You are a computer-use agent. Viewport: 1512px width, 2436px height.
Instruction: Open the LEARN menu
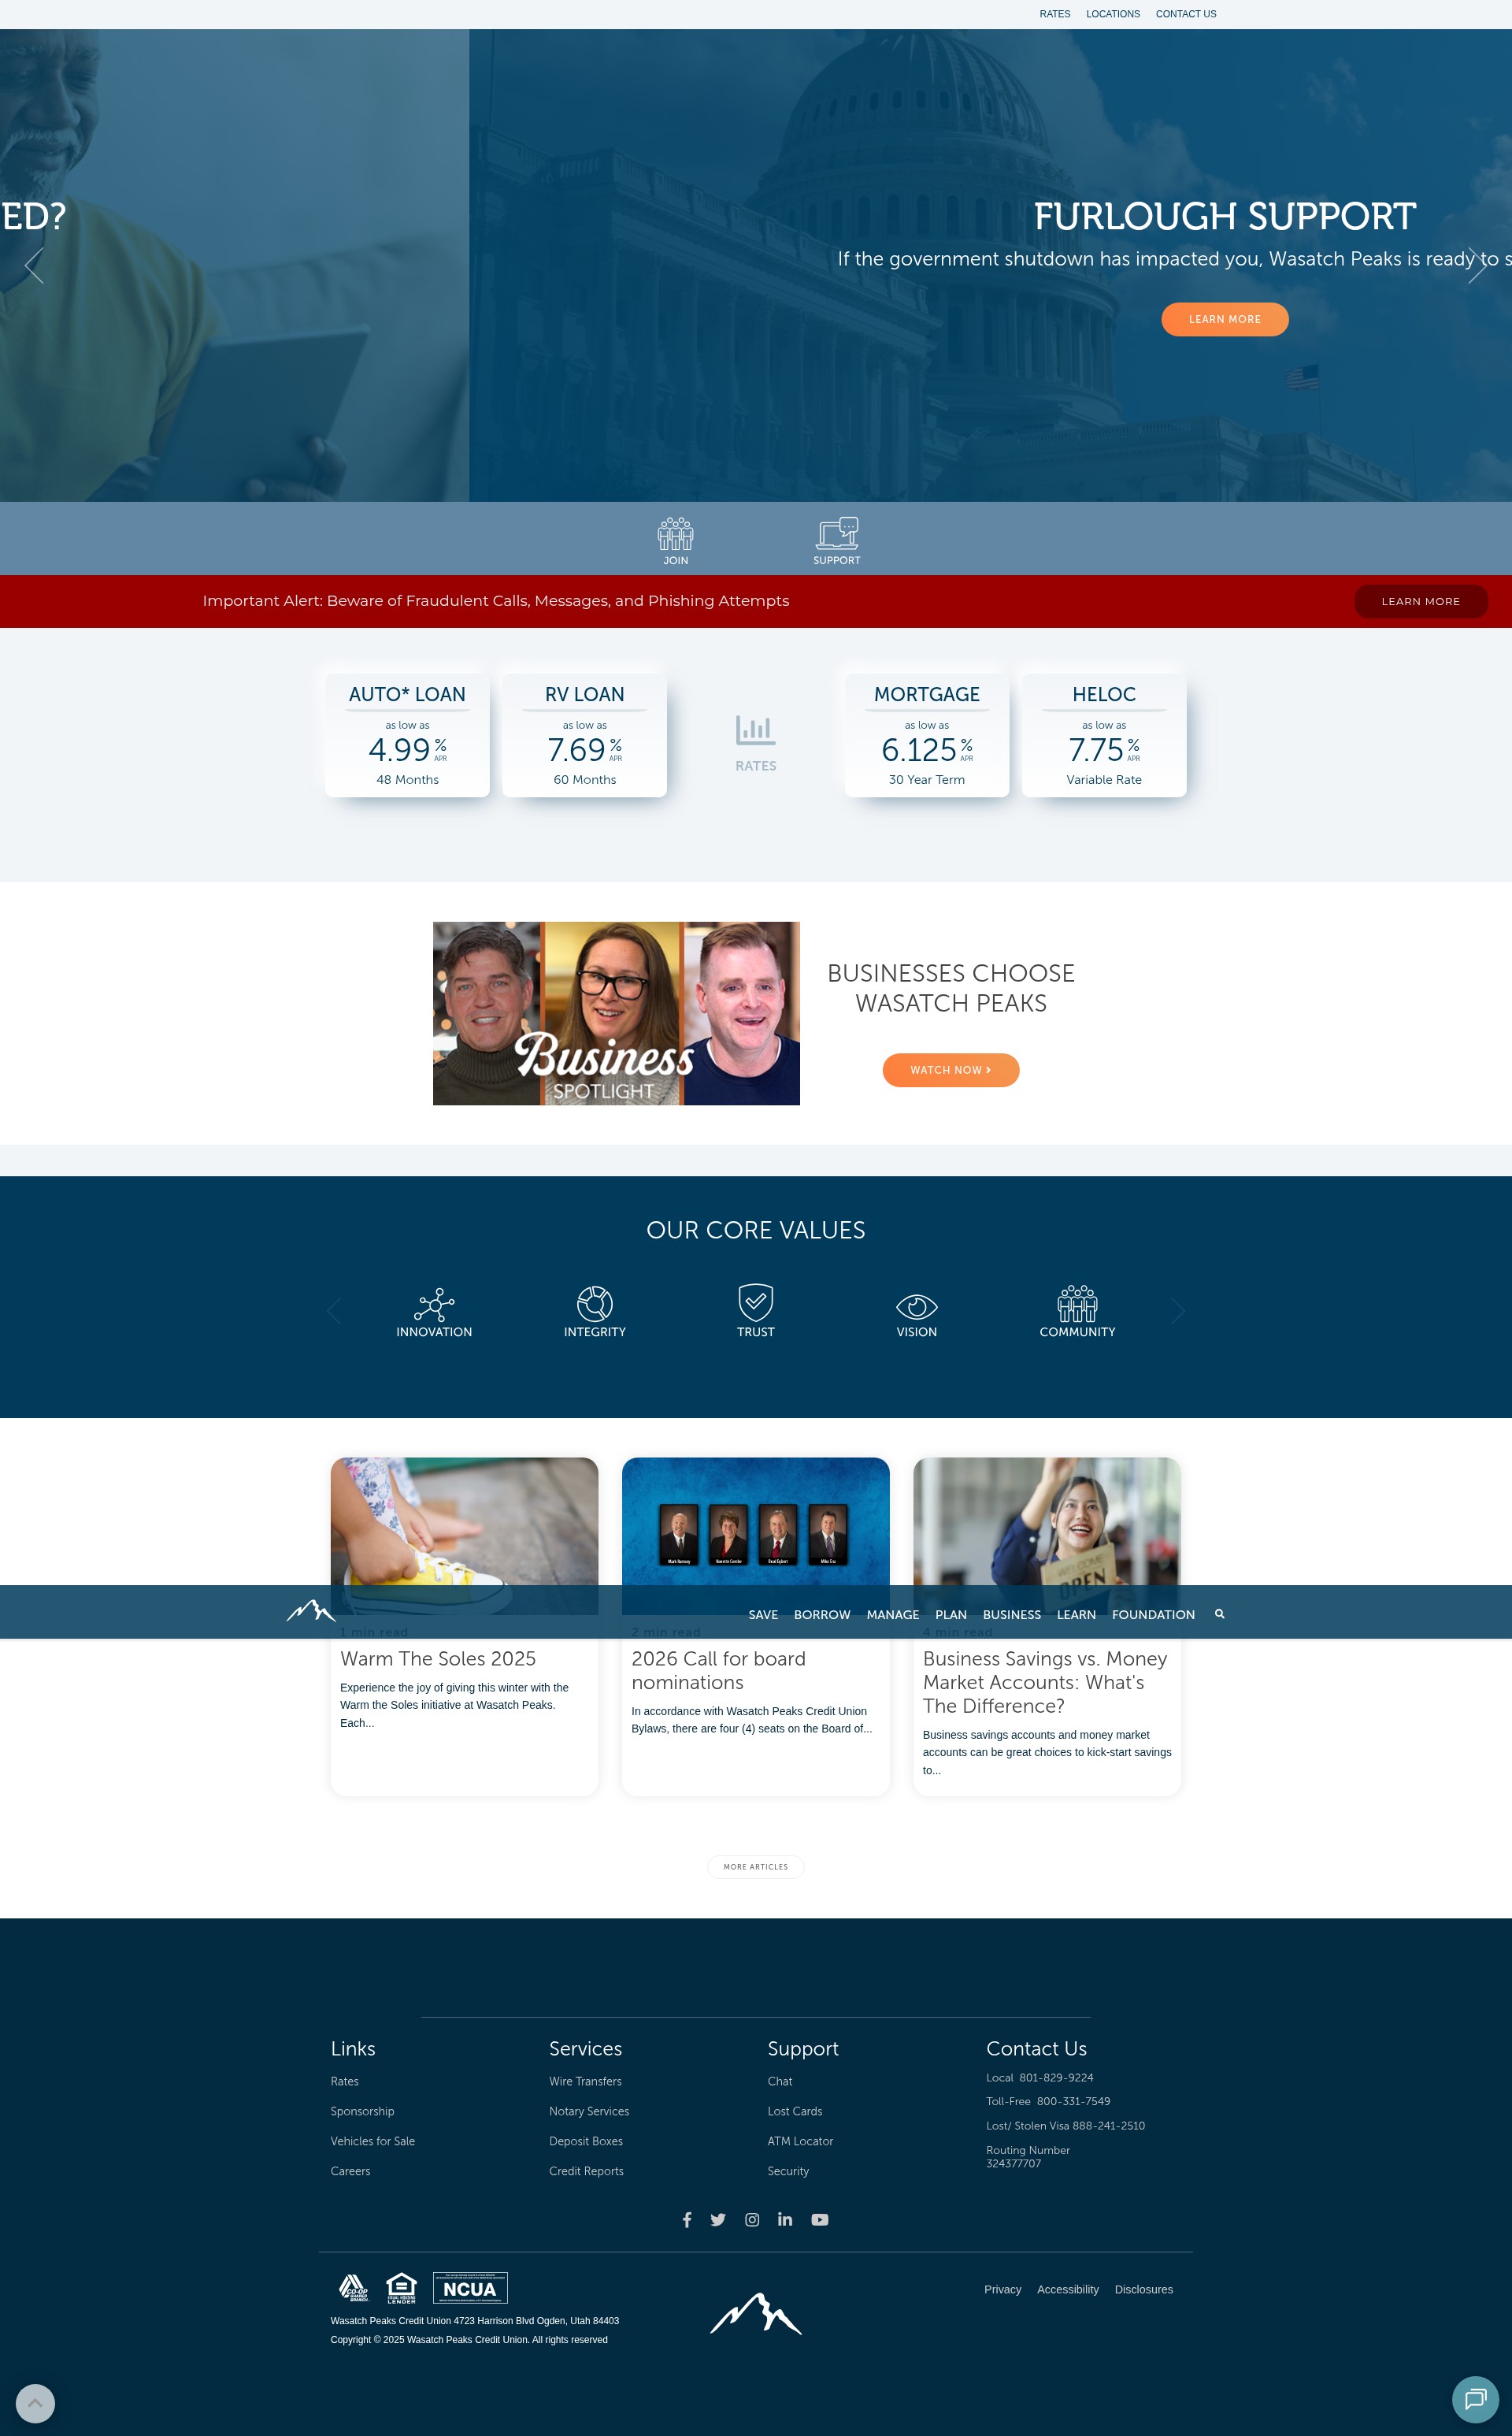(x=1076, y=1614)
